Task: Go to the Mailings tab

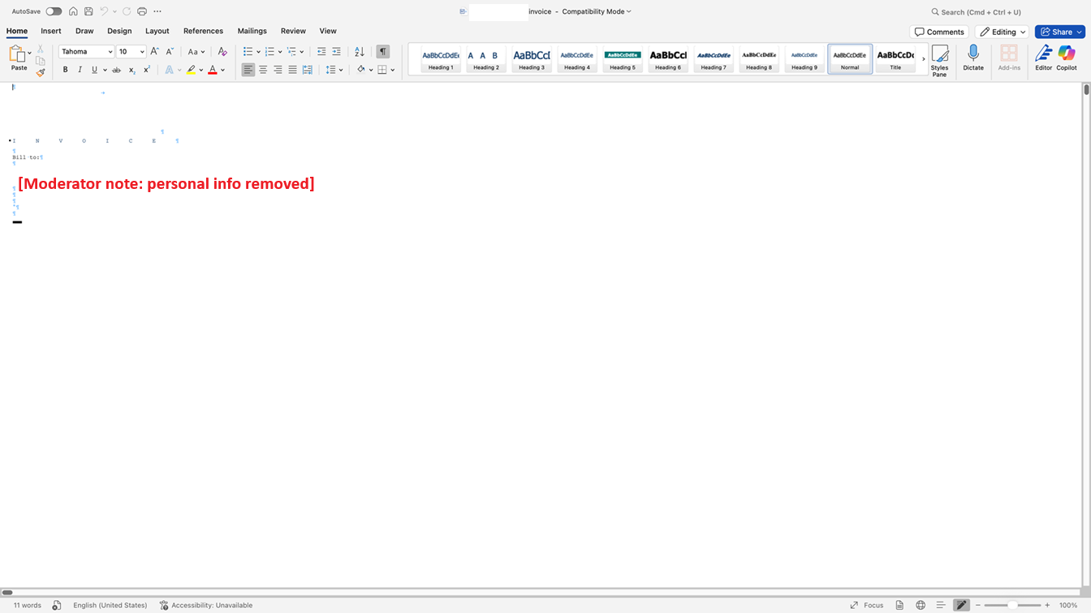Action: coord(252,31)
